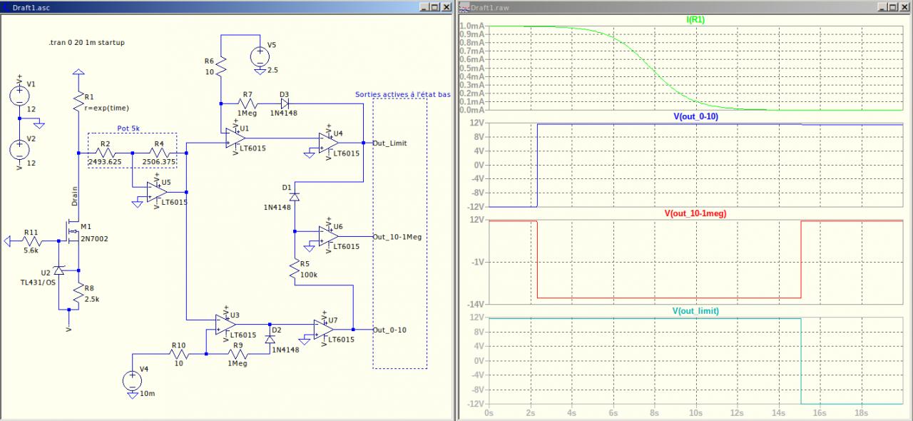
Task: Click the U2 TL431/OS reference symbol
Action: tap(59, 272)
